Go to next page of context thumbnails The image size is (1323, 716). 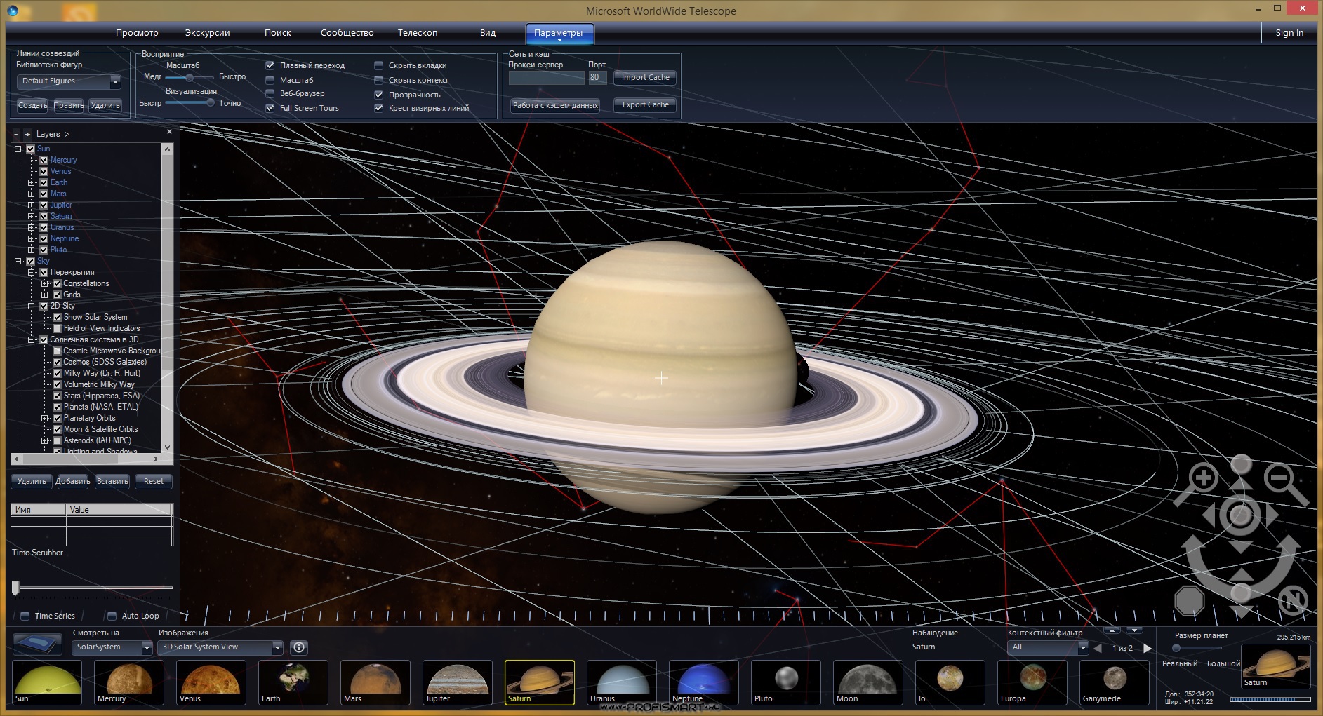tap(1148, 648)
